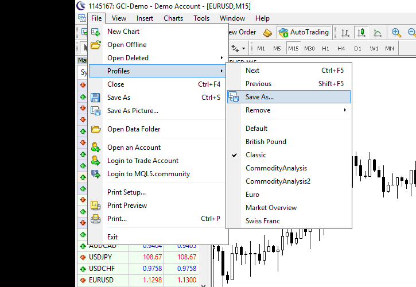This screenshot has height=287, width=416.
Task: Open the View menu
Action: tap(119, 18)
